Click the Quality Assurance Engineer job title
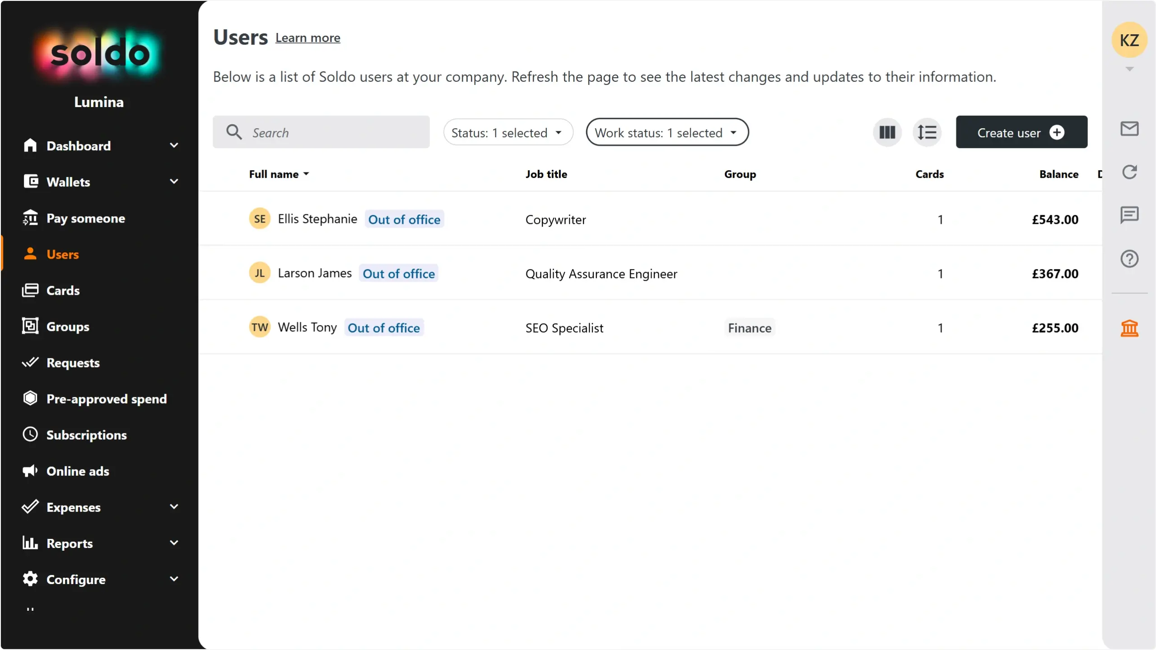1156x650 pixels. click(x=601, y=274)
